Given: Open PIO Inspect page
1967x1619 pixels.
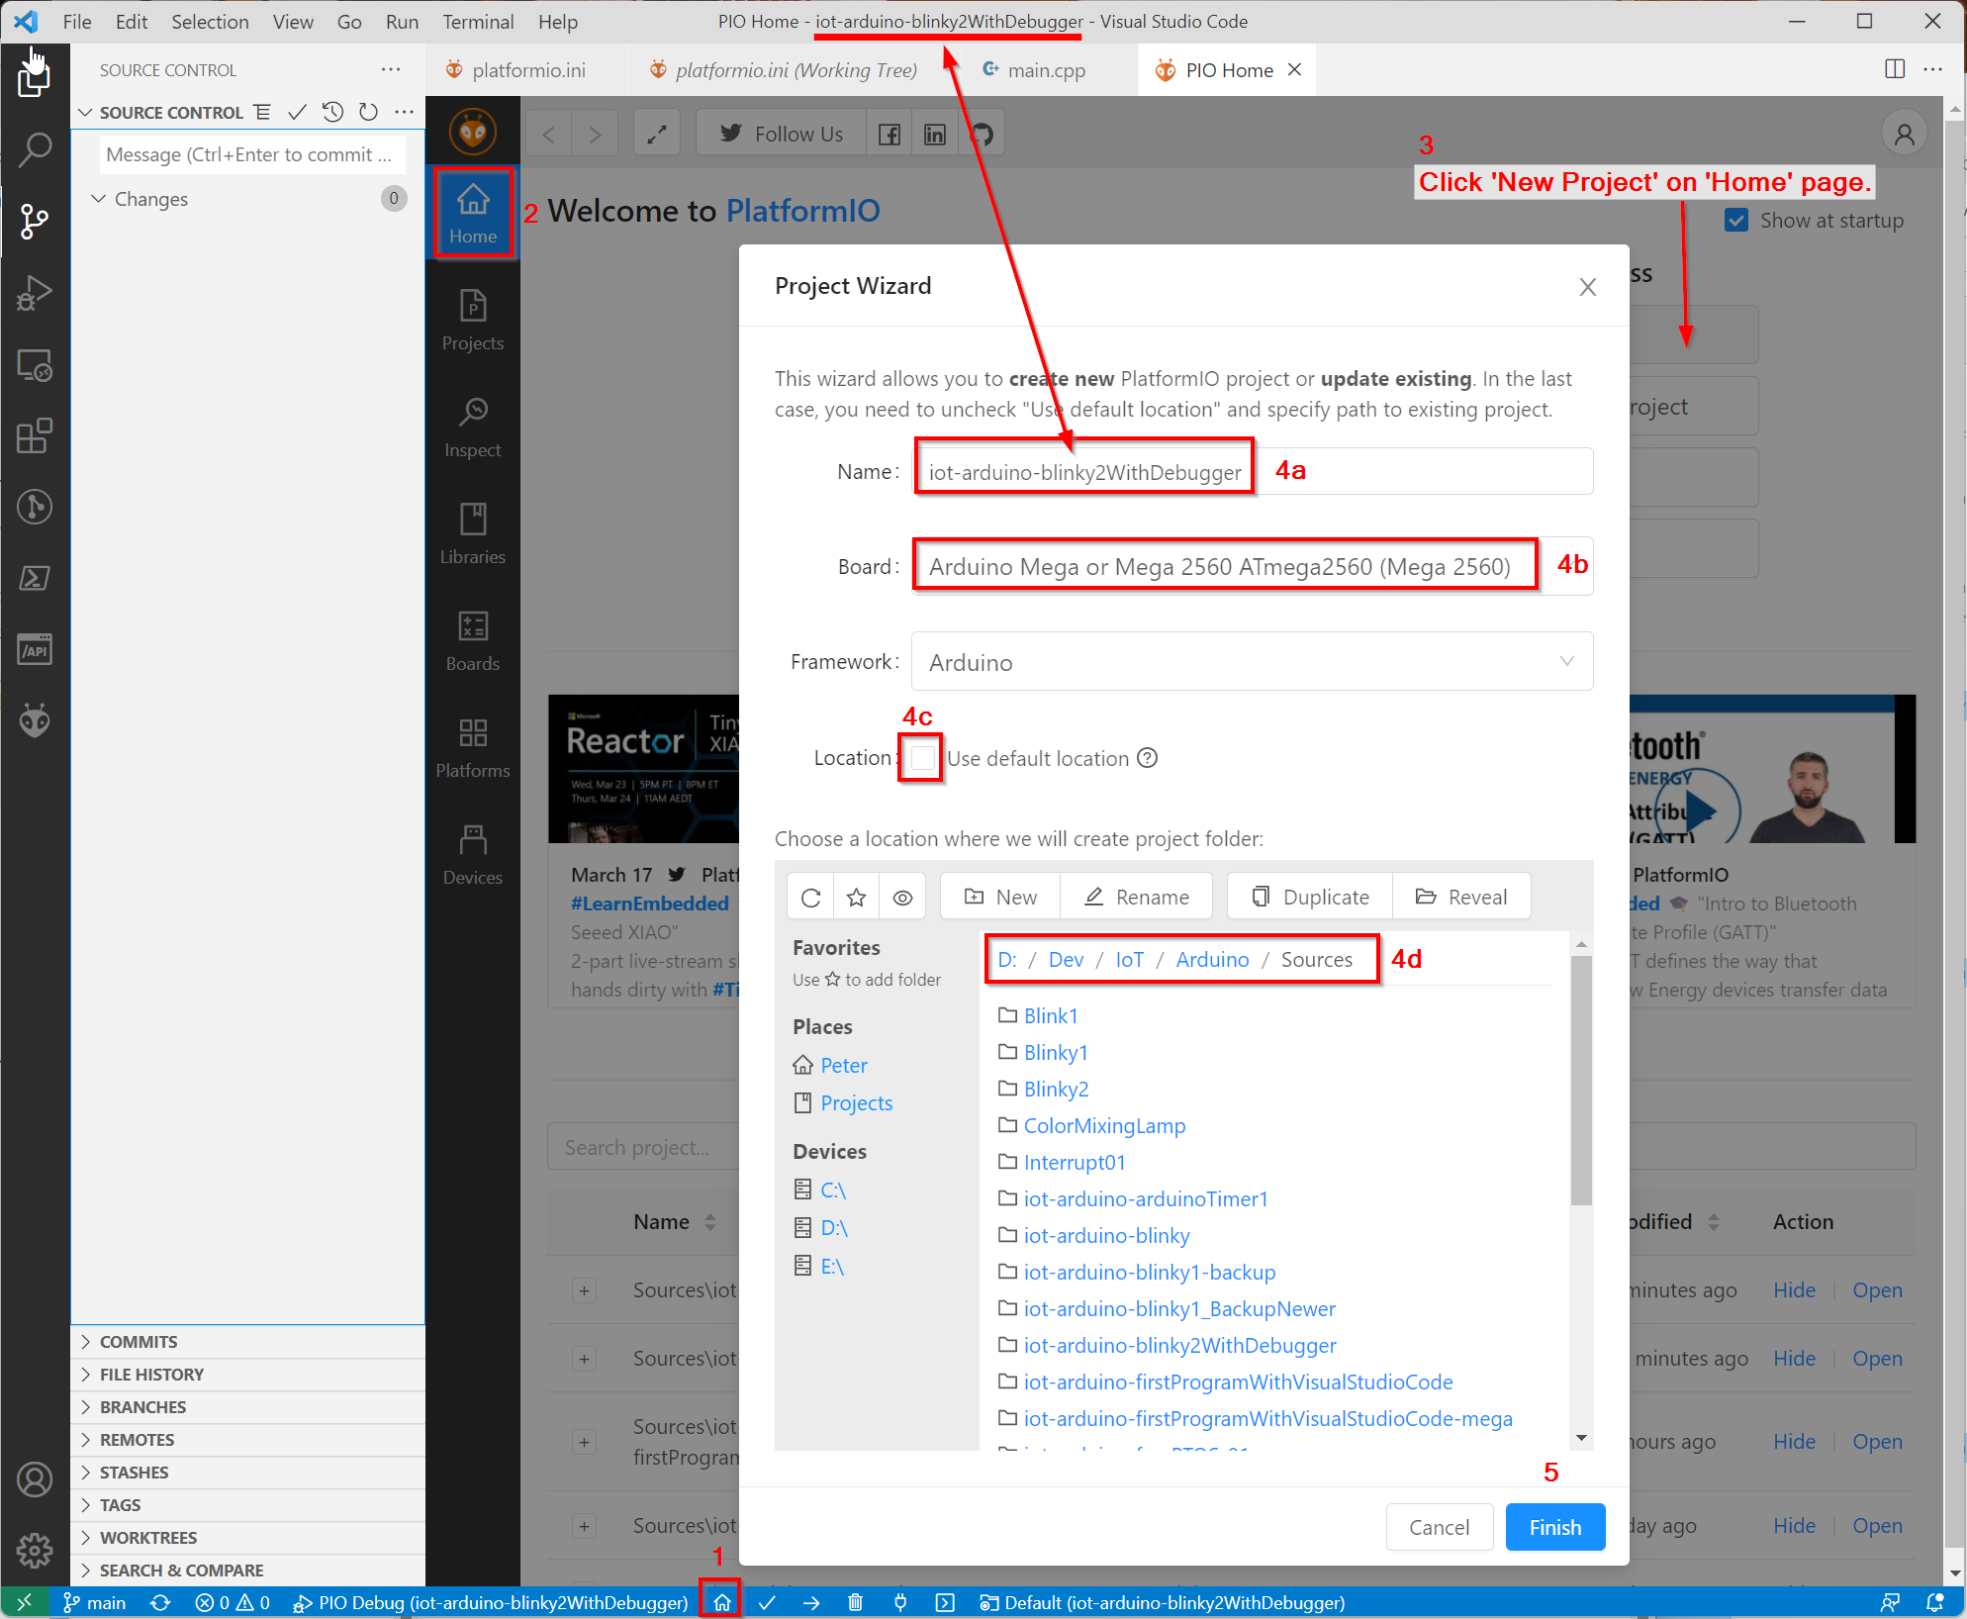Looking at the screenshot, I should tap(473, 427).
